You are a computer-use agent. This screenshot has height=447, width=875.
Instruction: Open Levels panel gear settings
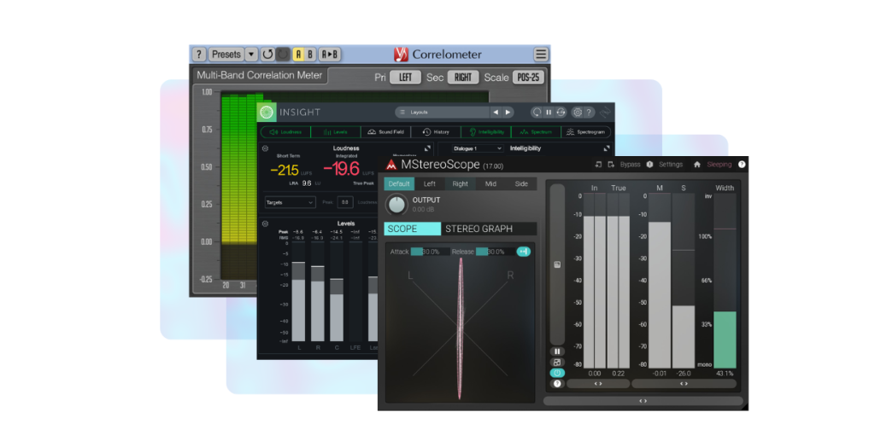click(265, 223)
